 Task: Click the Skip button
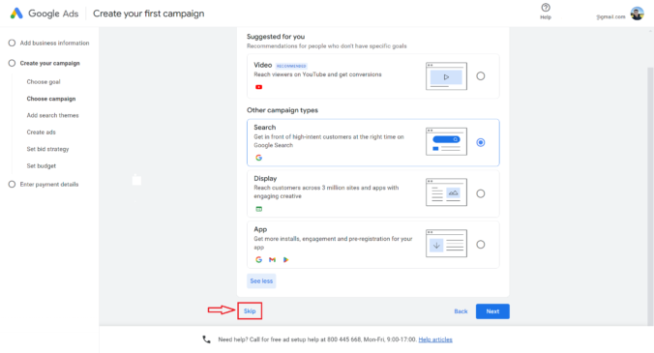coord(250,310)
